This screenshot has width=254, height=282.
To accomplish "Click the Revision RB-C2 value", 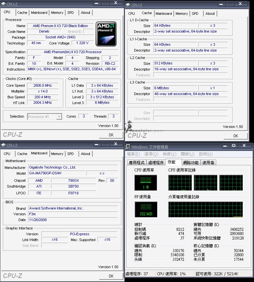I will point(110,63).
